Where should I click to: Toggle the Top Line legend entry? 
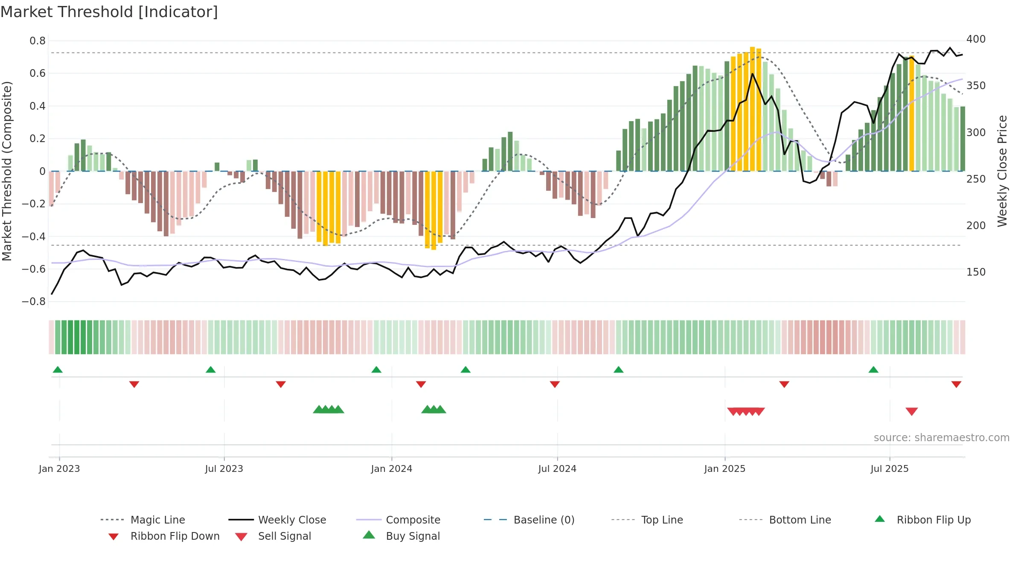(647, 520)
